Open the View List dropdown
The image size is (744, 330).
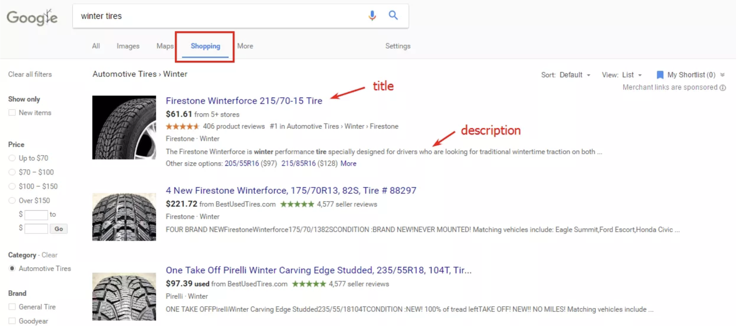(x=632, y=75)
